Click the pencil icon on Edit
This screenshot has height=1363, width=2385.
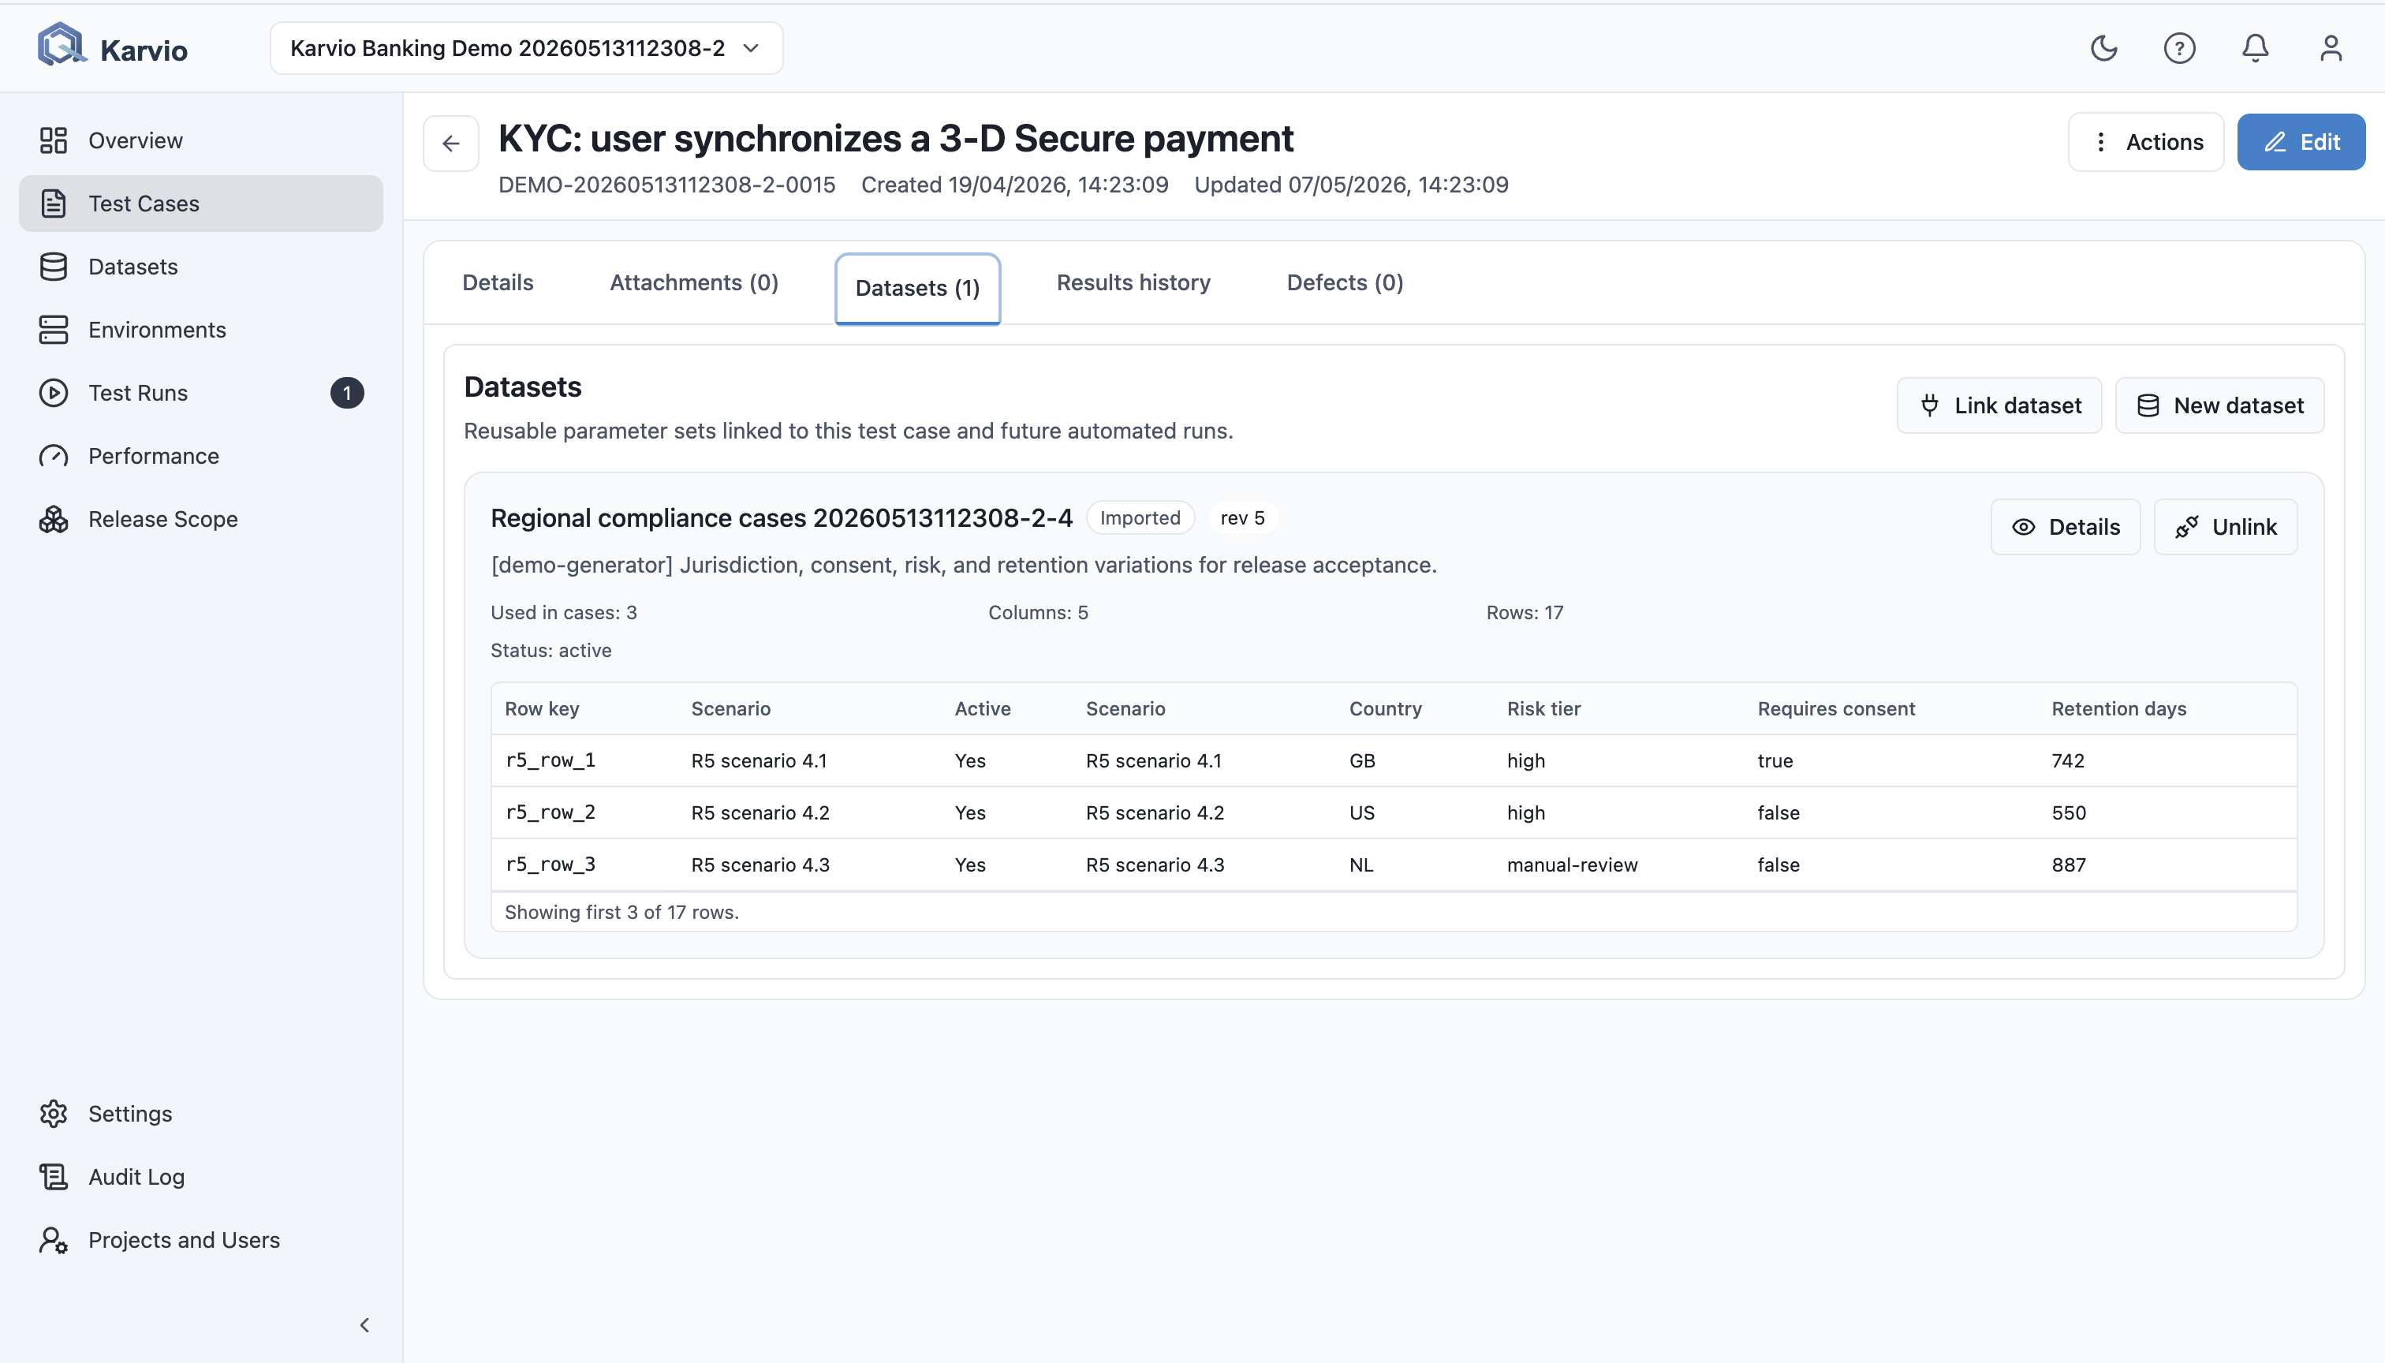click(x=2275, y=142)
